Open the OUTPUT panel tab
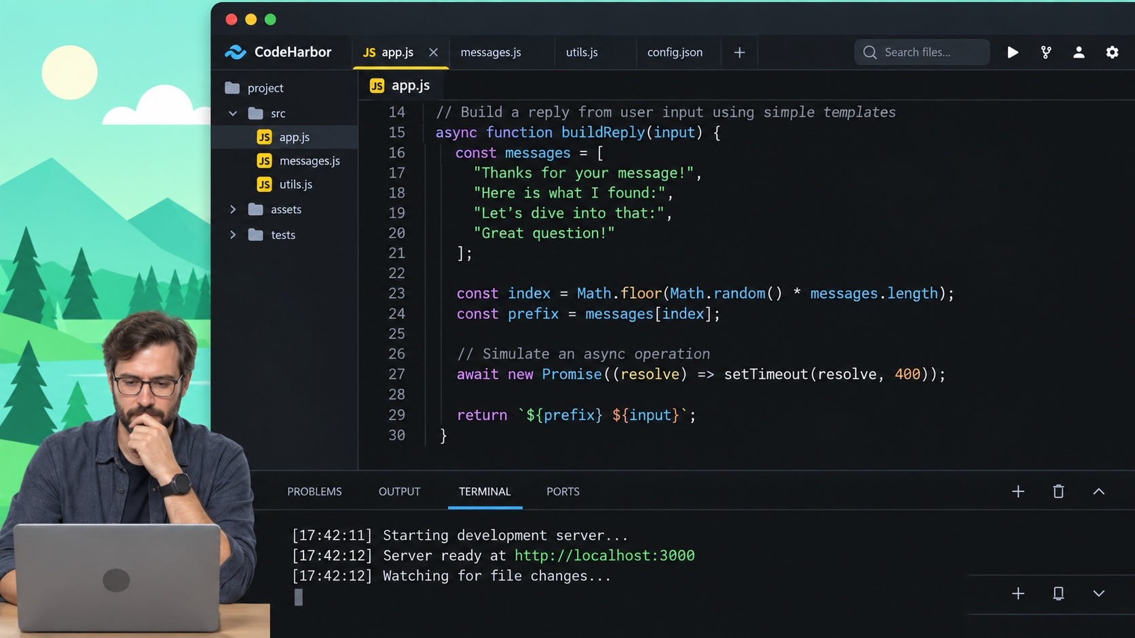Screen dimensions: 1135x638 (399, 492)
